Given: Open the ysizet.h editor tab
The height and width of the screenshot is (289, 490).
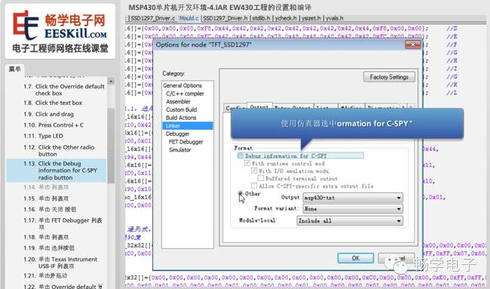Looking at the screenshot, I should click(x=311, y=18).
